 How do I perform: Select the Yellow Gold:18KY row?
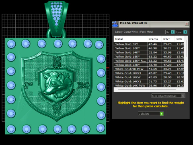click(149, 56)
